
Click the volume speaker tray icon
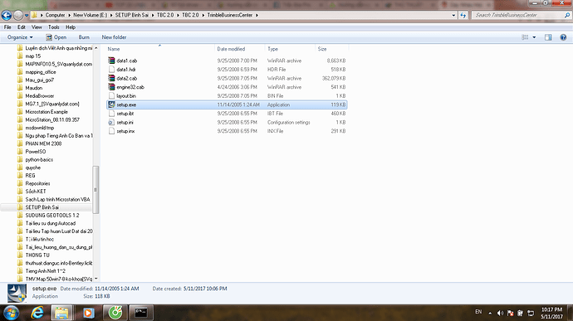(x=500, y=313)
